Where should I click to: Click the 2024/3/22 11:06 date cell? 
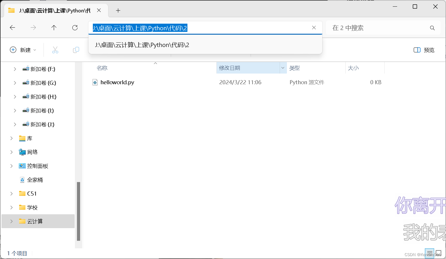point(240,82)
